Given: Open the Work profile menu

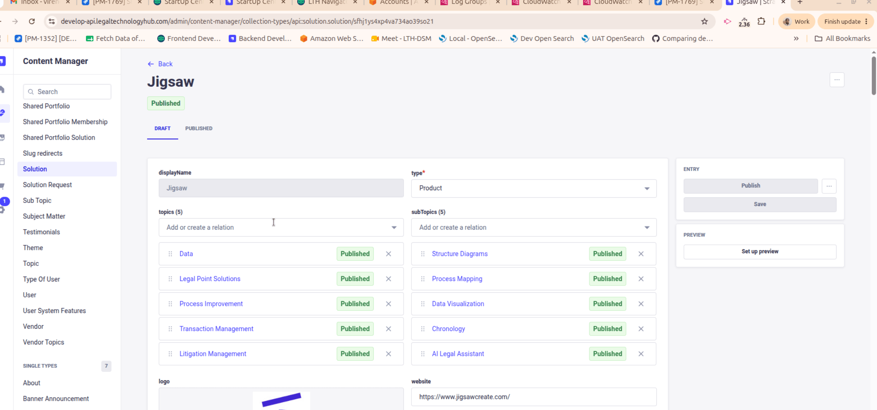Looking at the screenshot, I should [x=796, y=21].
